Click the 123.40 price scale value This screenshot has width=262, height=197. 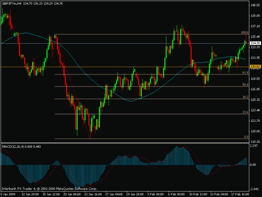click(x=255, y=110)
